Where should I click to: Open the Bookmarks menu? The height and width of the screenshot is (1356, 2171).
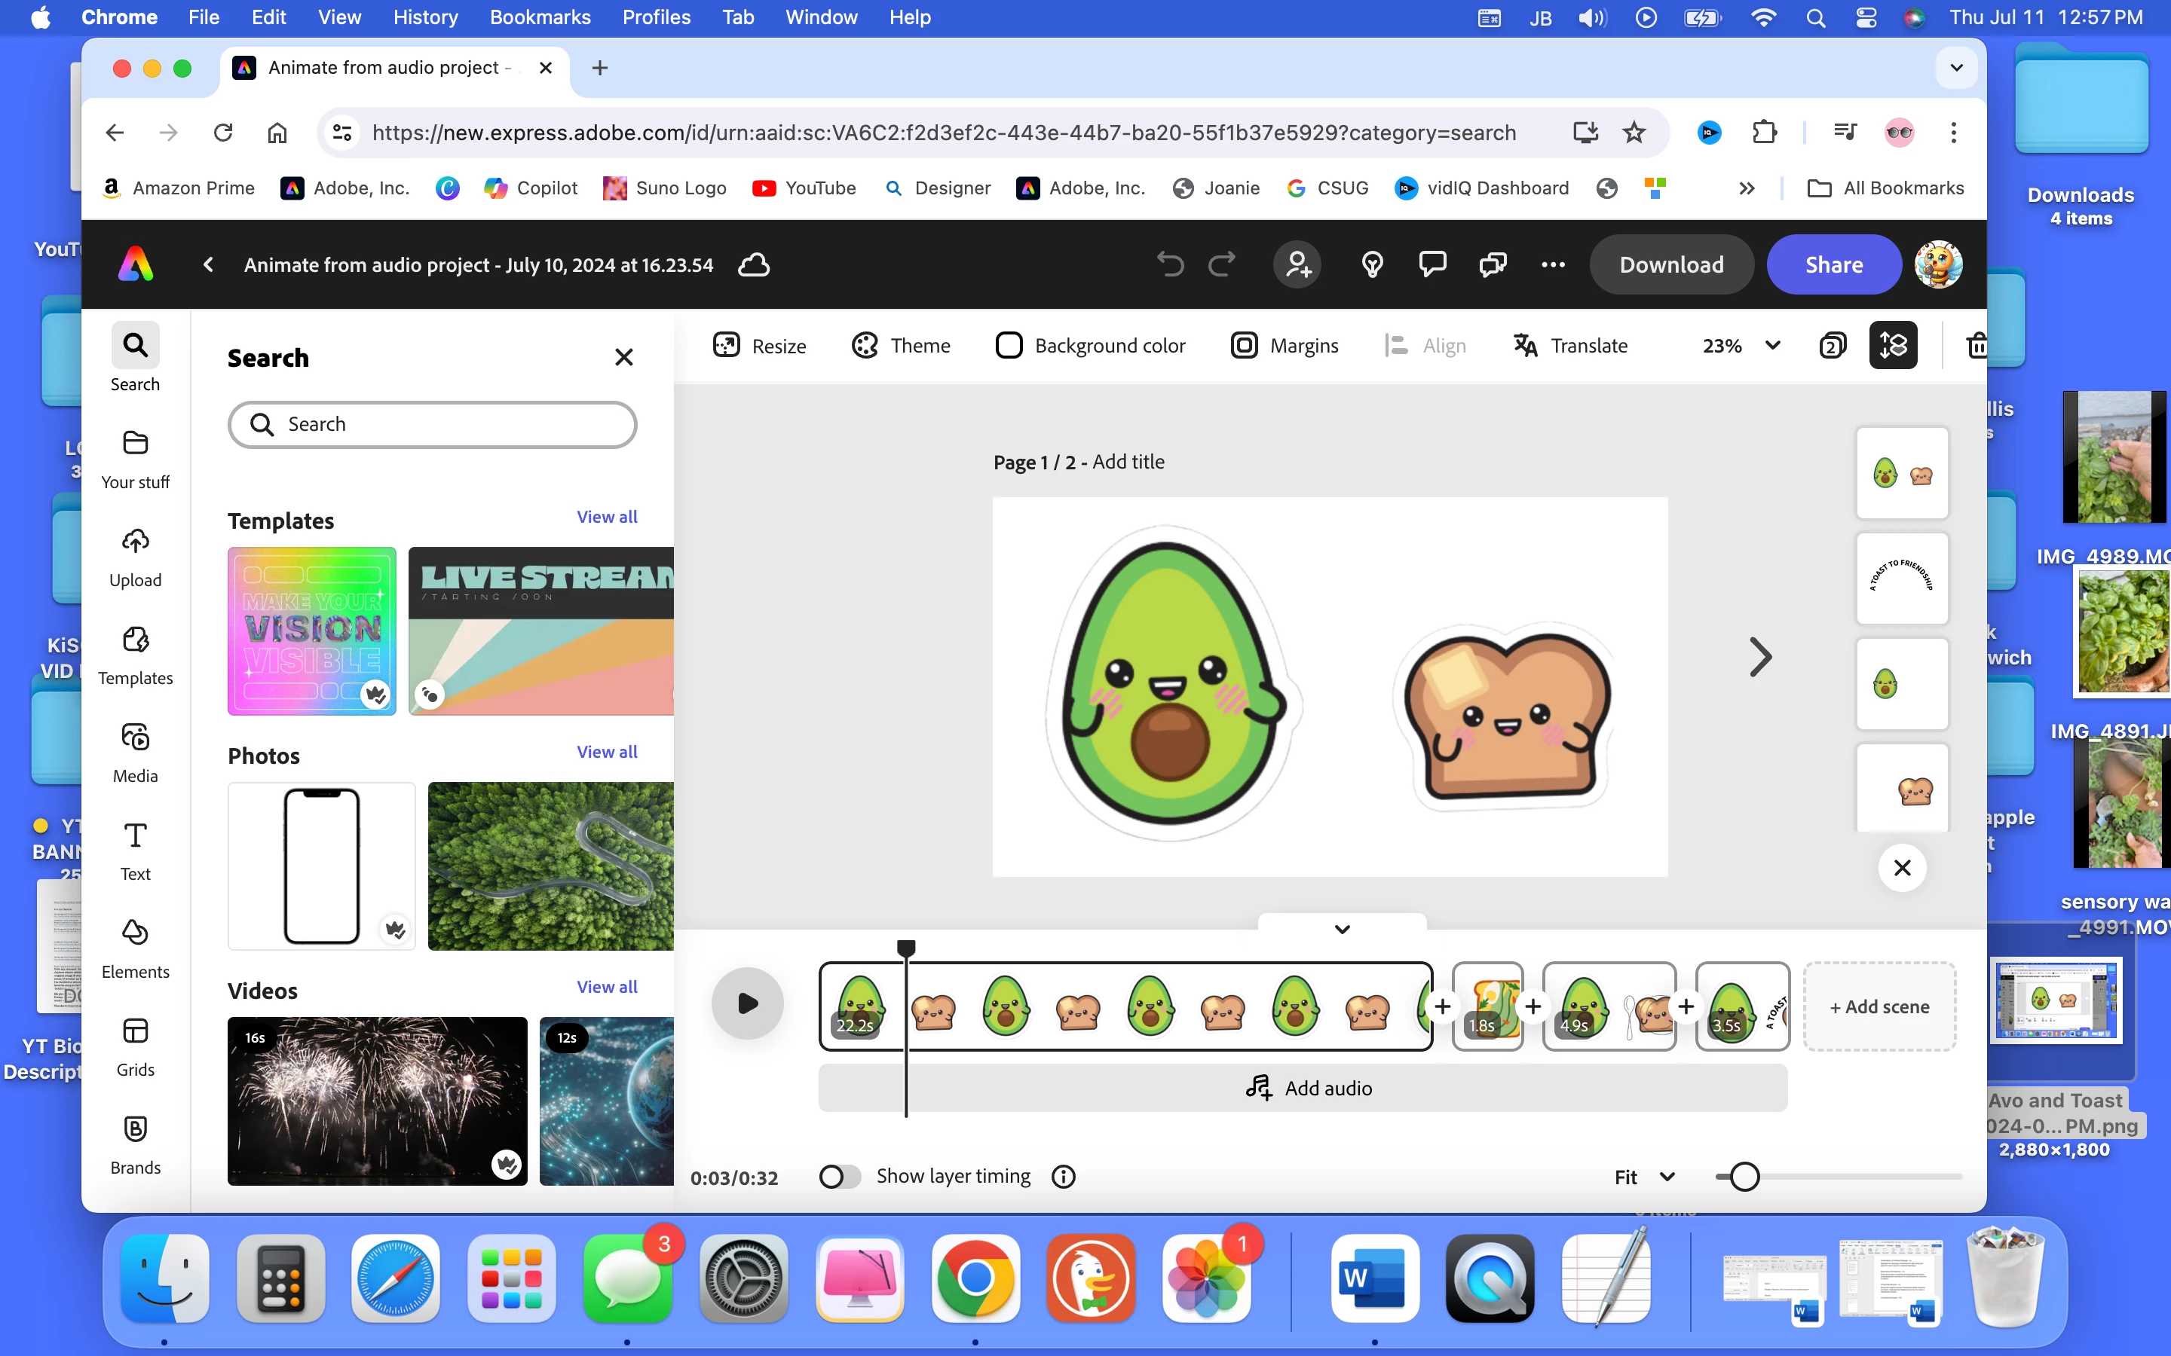(539, 17)
